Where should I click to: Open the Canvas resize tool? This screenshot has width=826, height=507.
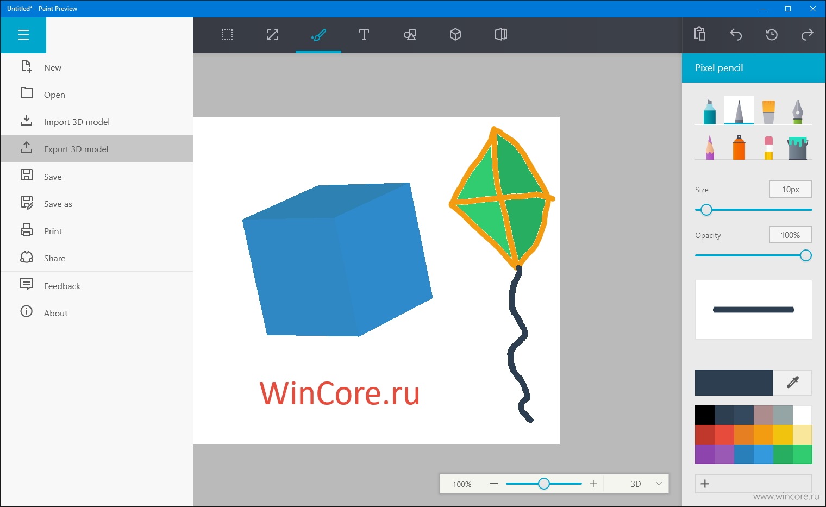(x=273, y=35)
